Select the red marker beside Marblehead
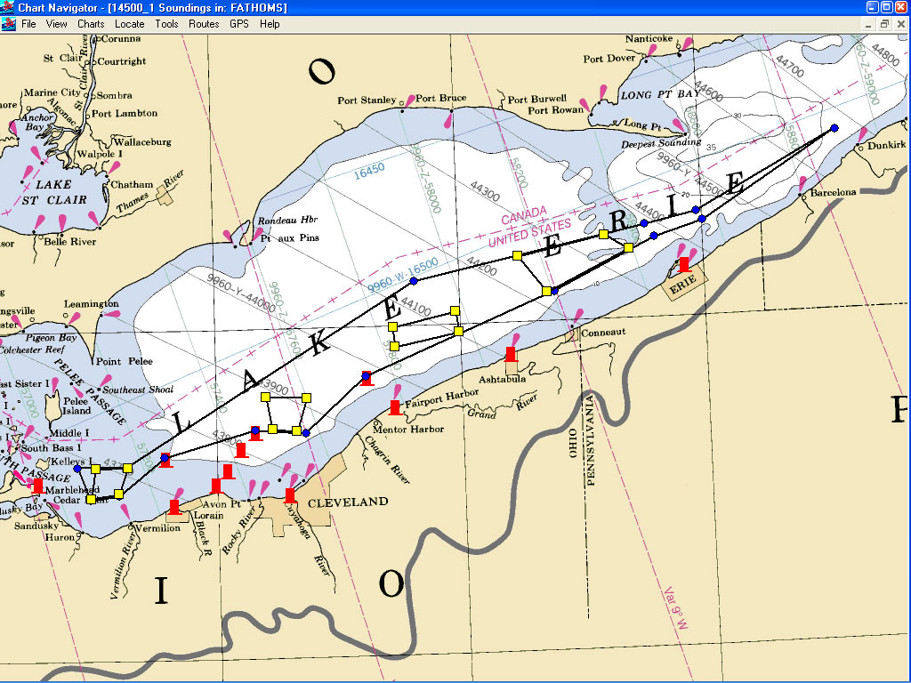 [37, 486]
